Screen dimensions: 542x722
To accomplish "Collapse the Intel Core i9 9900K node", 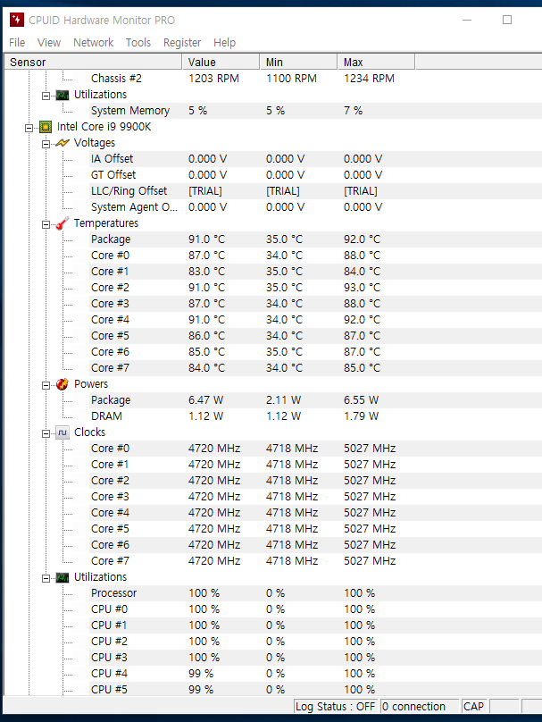I will (x=29, y=127).
